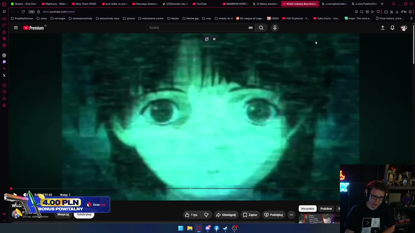Show more bookmarks with chevron

point(411,18)
